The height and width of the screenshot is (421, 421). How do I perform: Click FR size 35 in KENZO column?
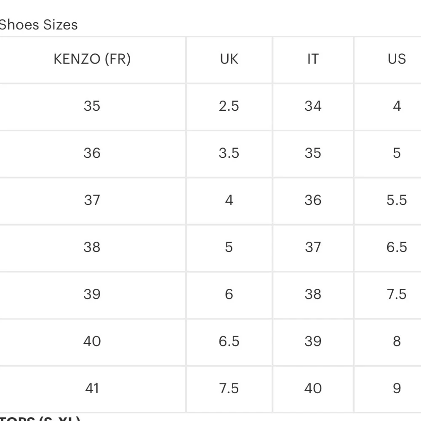(92, 106)
